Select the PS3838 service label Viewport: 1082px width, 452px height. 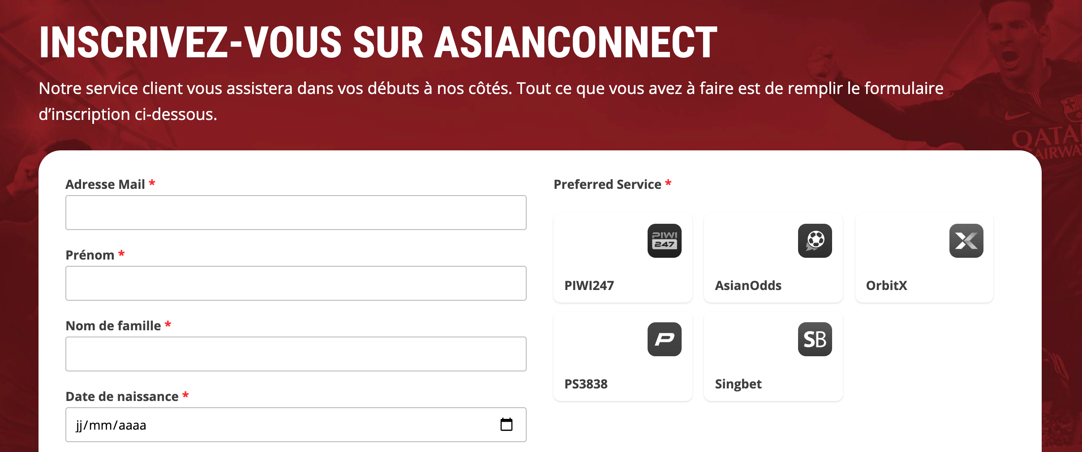click(x=586, y=384)
